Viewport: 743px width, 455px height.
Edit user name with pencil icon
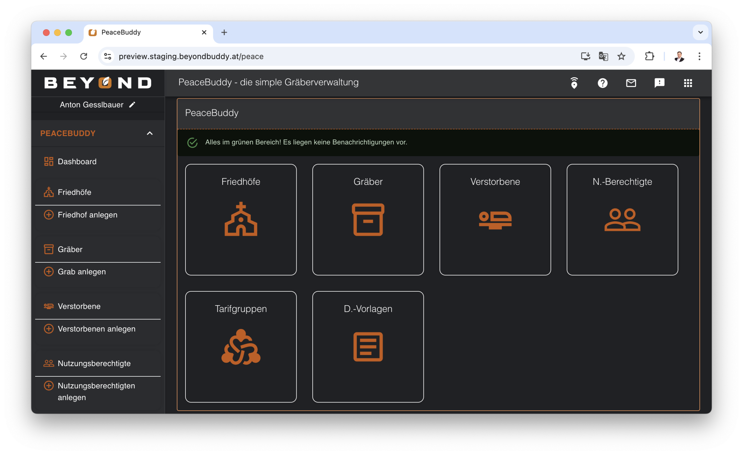coord(132,105)
